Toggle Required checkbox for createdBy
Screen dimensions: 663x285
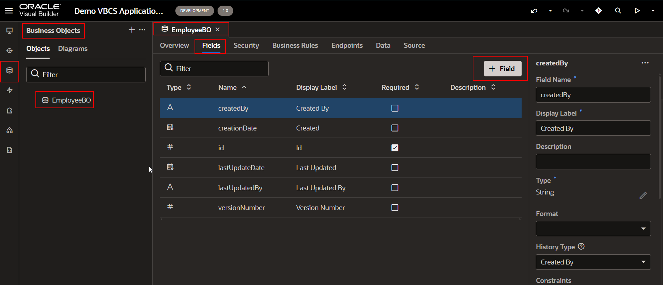[395, 108]
